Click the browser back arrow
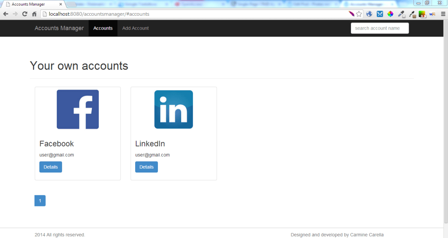This screenshot has width=448, height=238. pos(6,14)
